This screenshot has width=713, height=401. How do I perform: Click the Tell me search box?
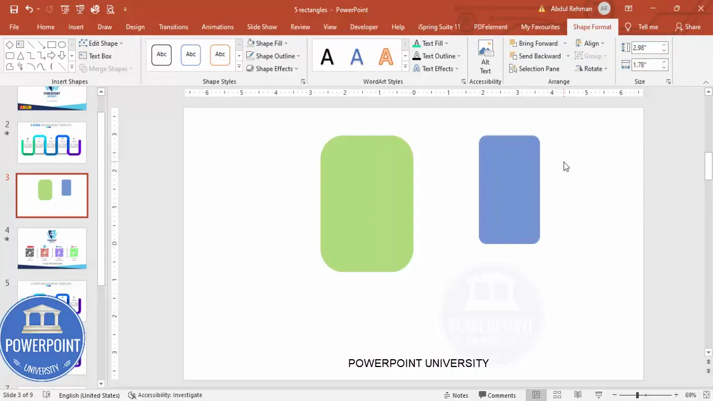642,27
